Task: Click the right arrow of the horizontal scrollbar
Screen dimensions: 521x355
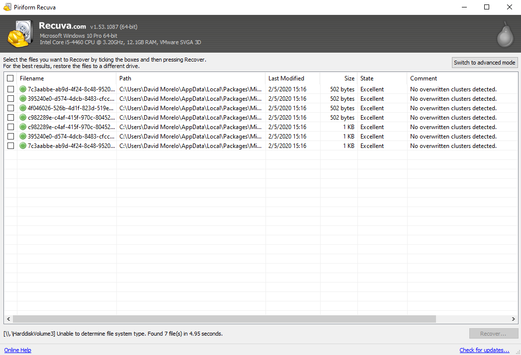Action: pyautogui.click(x=514, y=319)
